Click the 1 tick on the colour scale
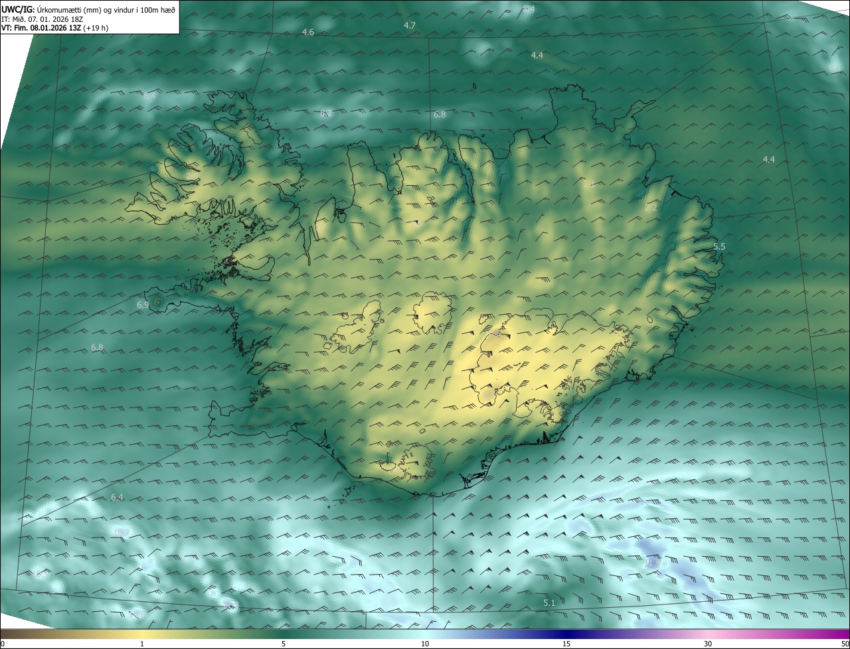This screenshot has width=850, height=649. [142, 644]
